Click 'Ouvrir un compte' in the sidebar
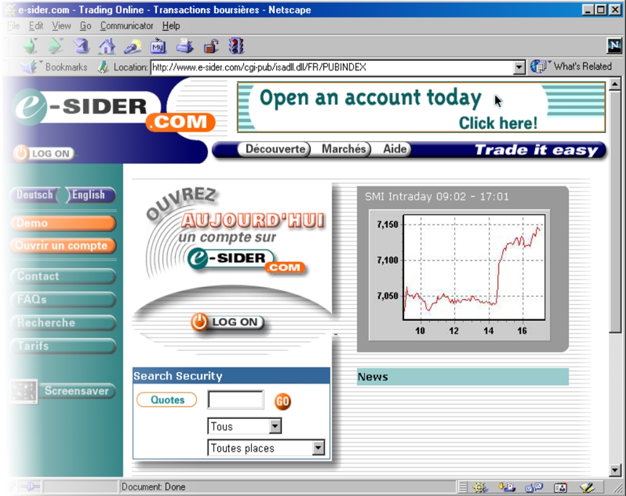The width and height of the screenshot is (626, 496). [x=63, y=246]
